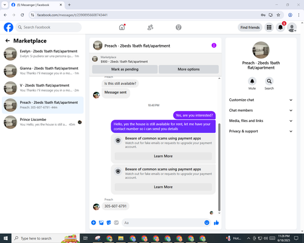Screen dimensions: 304x243
Task: Click the second Learn More button
Action: click(x=163, y=187)
